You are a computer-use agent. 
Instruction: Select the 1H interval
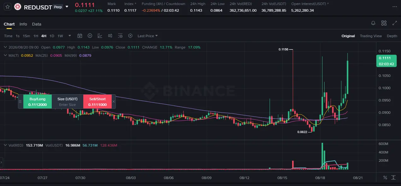[x=36, y=36]
